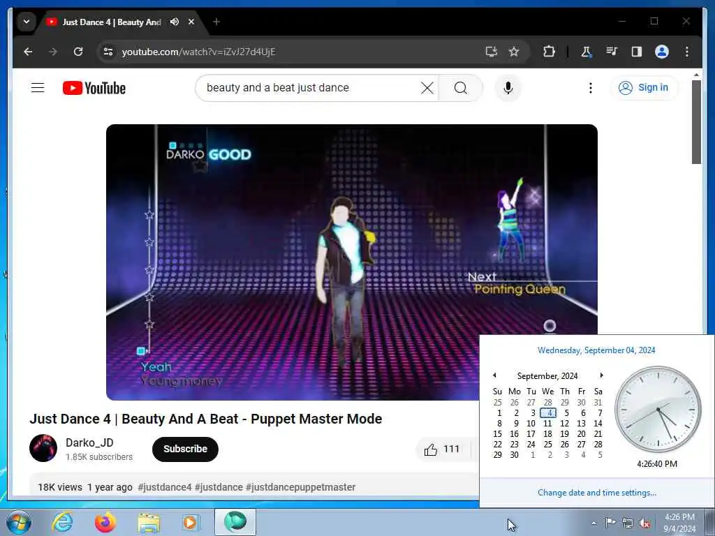The image size is (715, 536).
Task: Click the video player to pause
Action: [x=352, y=262]
